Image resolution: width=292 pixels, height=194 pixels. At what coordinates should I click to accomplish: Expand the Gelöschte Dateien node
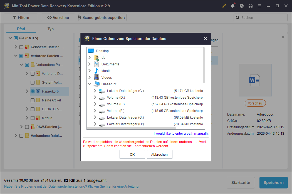coord(16,47)
